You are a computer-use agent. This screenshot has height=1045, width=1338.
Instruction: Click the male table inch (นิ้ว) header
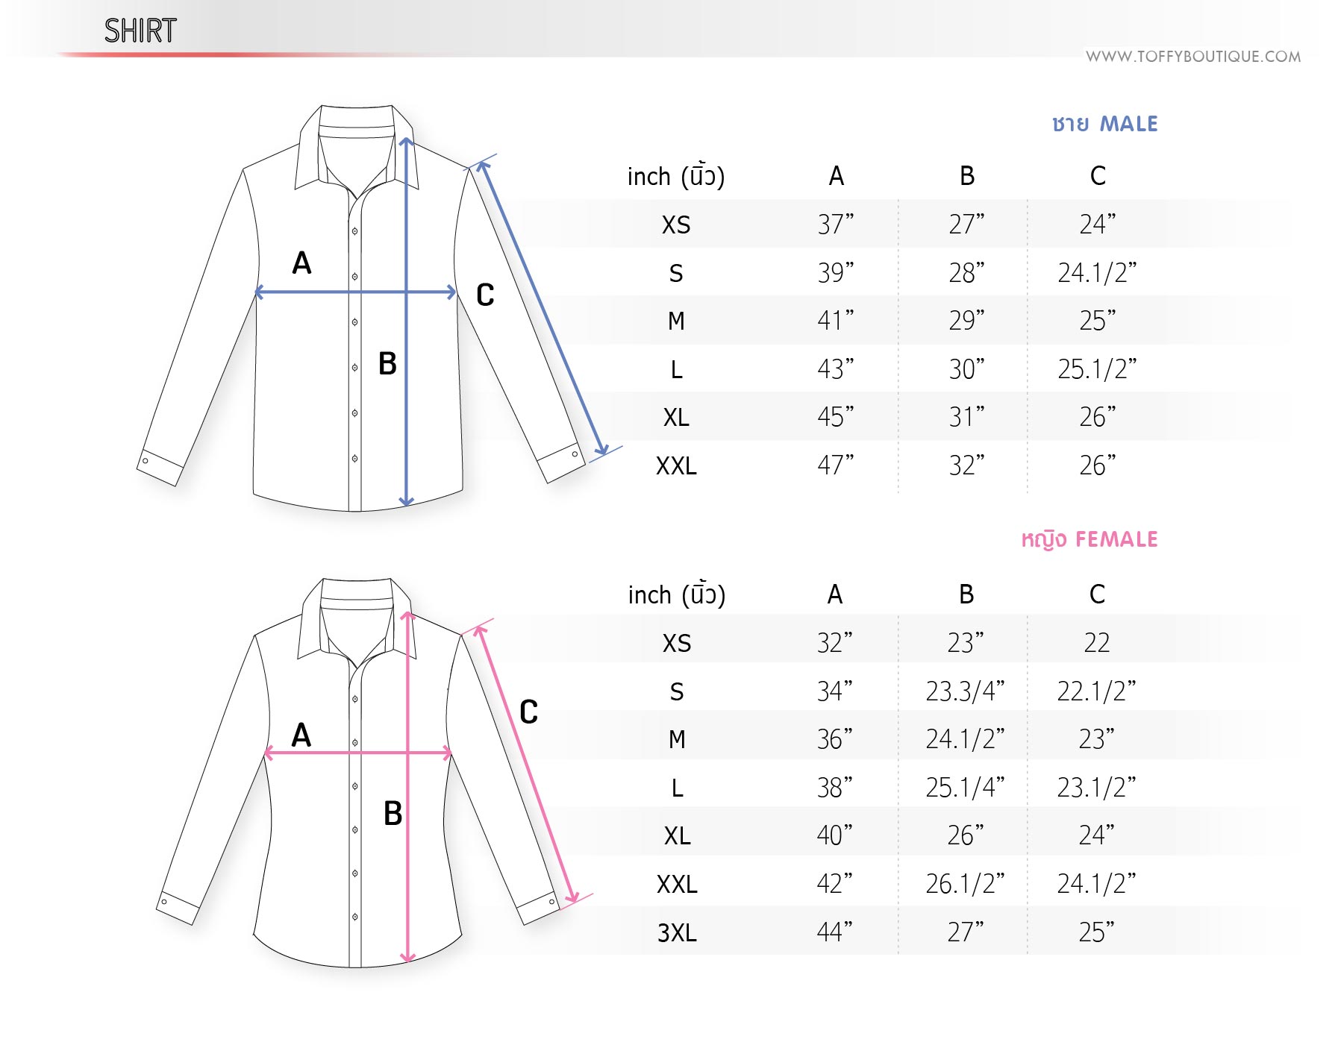[x=676, y=176]
